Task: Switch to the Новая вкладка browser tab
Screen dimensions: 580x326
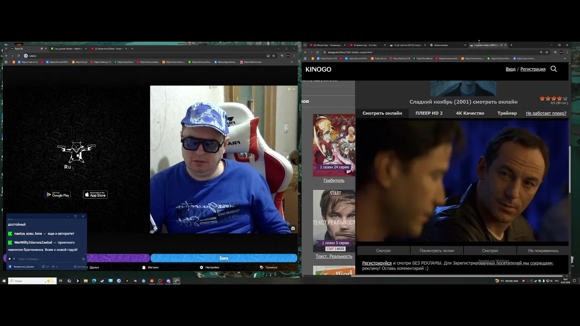Action: click(448, 45)
